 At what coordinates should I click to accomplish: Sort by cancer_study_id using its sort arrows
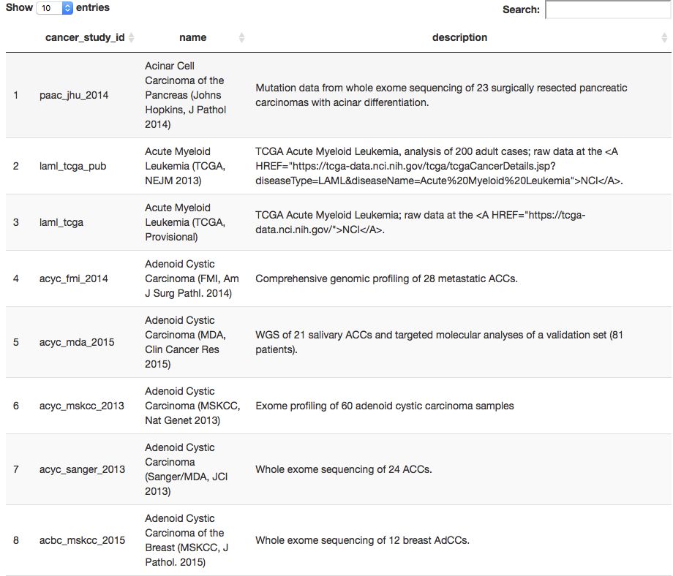pos(132,37)
